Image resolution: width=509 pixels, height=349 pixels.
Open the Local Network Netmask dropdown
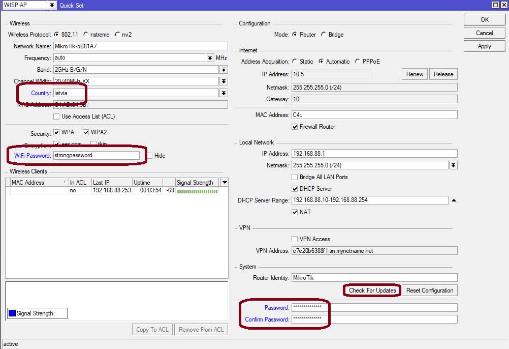pos(453,165)
